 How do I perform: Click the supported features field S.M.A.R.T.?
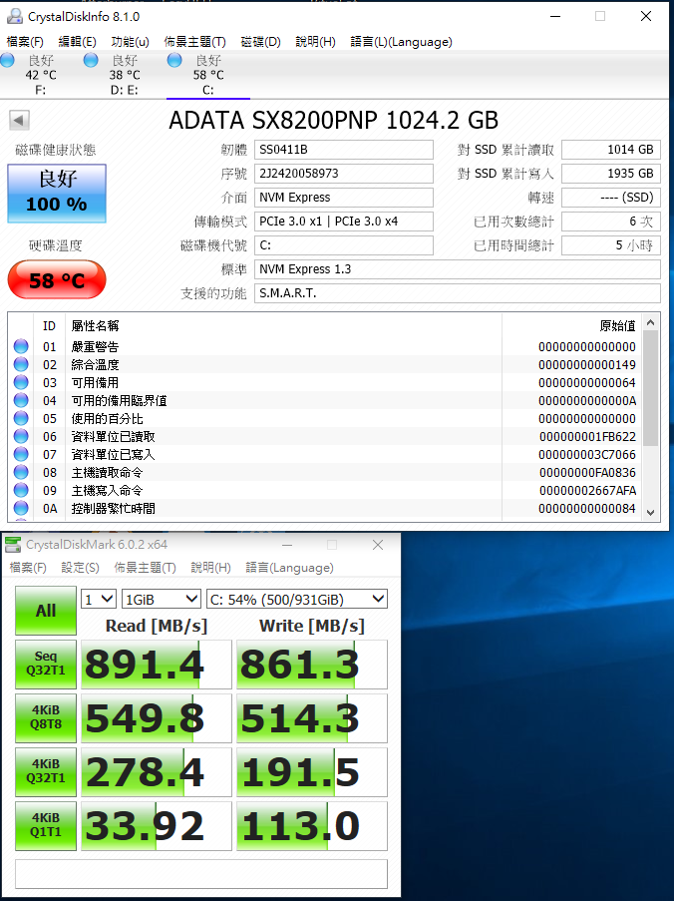point(457,293)
